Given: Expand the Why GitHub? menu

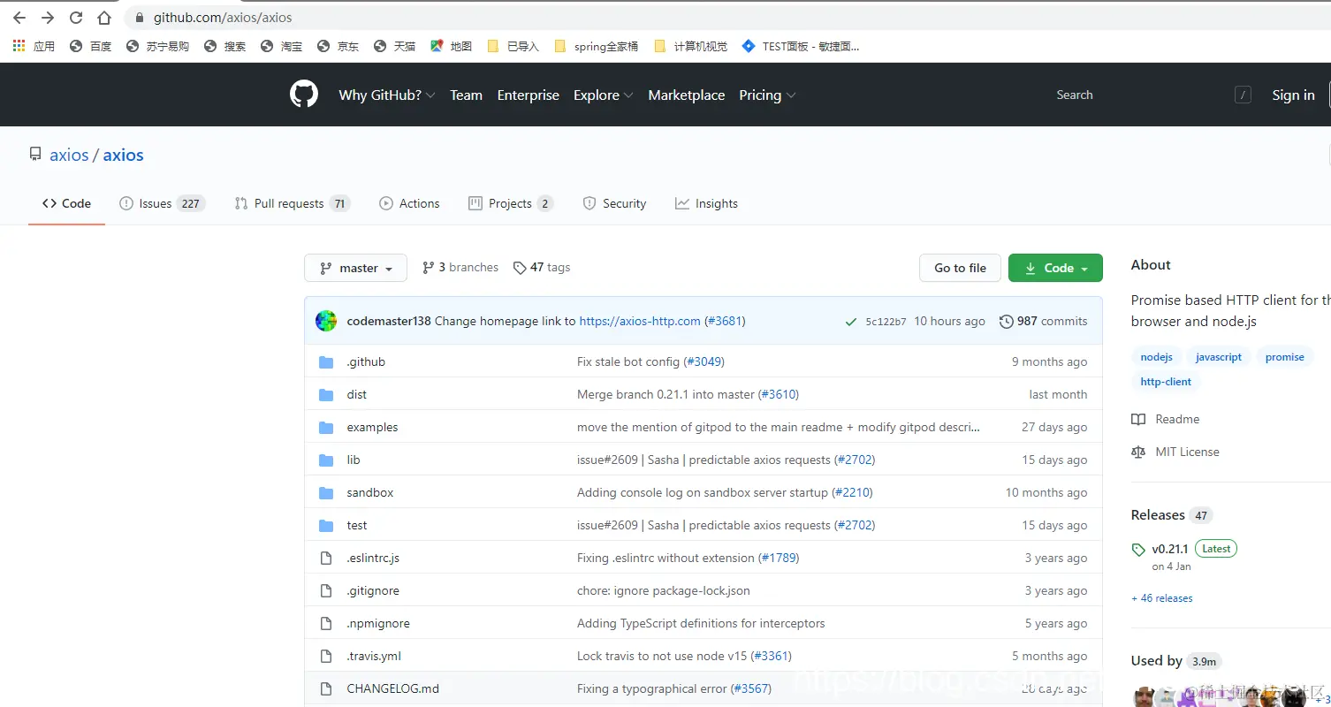Looking at the screenshot, I should point(386,95).
